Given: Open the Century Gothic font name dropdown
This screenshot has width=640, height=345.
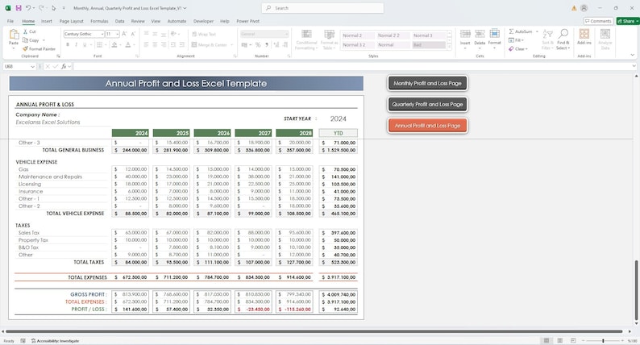Looking at the screenshot, I should click(x=102, y=34).
